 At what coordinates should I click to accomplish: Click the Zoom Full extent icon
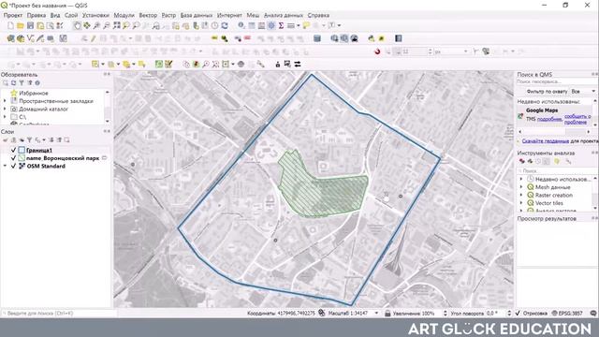pos(116,25)
